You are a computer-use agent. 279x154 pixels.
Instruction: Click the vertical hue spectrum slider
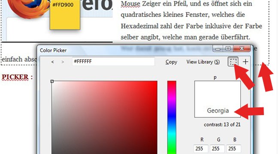pos(172,117)
